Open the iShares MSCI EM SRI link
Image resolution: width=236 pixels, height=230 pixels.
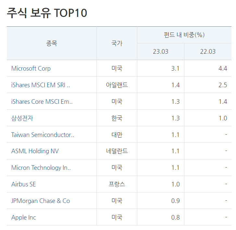coord(41,85)
